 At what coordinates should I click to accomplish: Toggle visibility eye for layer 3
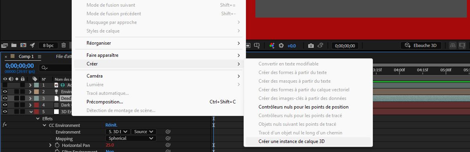(5, 98)
